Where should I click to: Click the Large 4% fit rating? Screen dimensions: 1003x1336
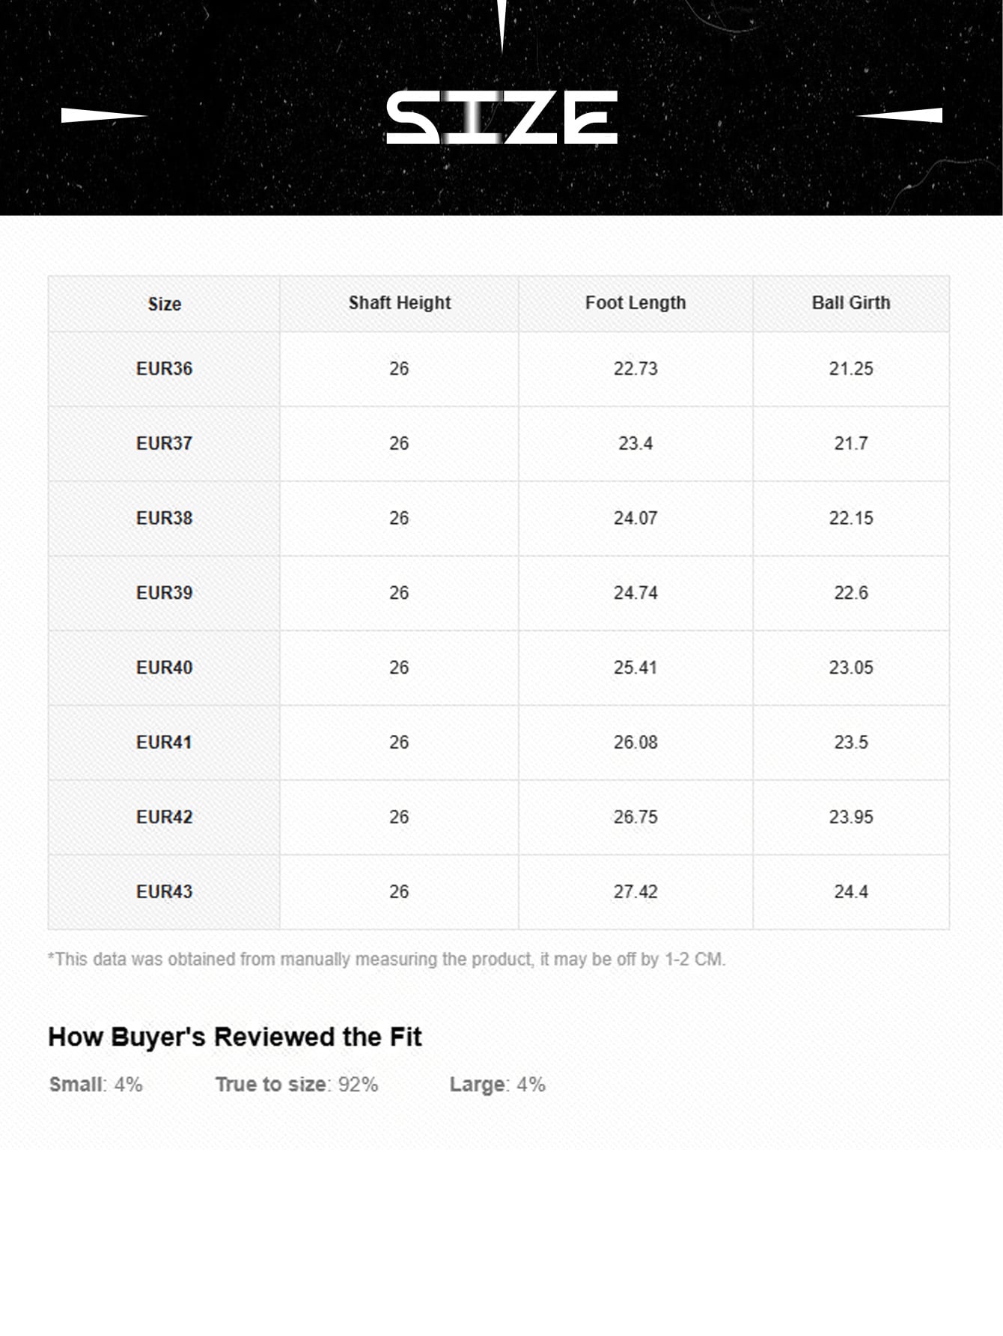pos(497,1085)
